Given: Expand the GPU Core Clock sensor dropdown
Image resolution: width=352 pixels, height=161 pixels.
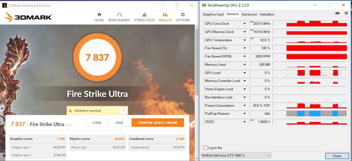Looking at the screenshot, I should (x=244, y=24).
